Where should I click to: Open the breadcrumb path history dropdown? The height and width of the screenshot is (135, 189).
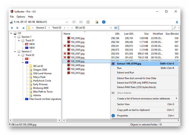[111, 28]
